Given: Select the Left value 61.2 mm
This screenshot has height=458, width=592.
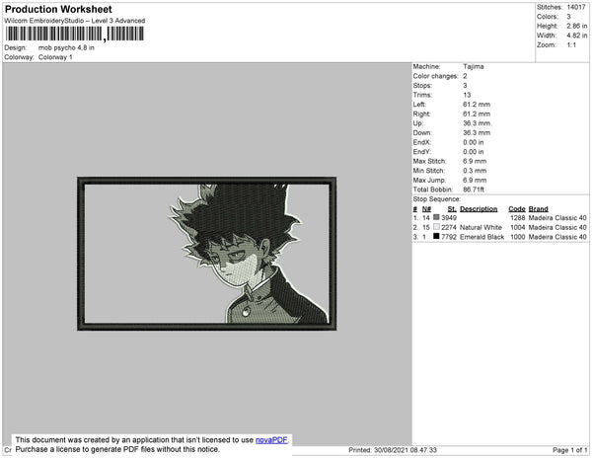Looking at the screenshot, I should tap(477, 105).
